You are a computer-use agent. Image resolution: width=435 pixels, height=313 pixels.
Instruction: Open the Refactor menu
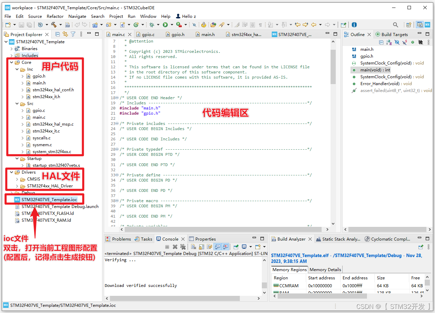55,16
